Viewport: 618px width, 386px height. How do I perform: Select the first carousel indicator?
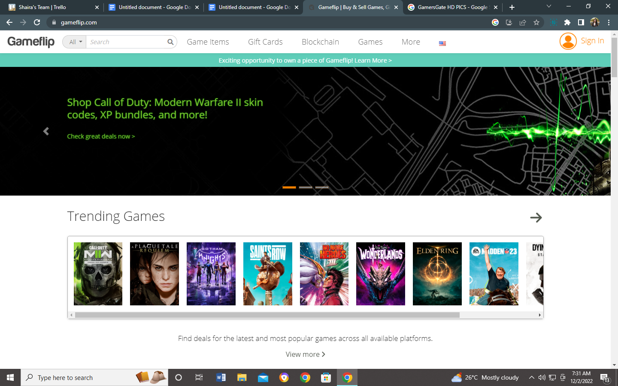289,187
